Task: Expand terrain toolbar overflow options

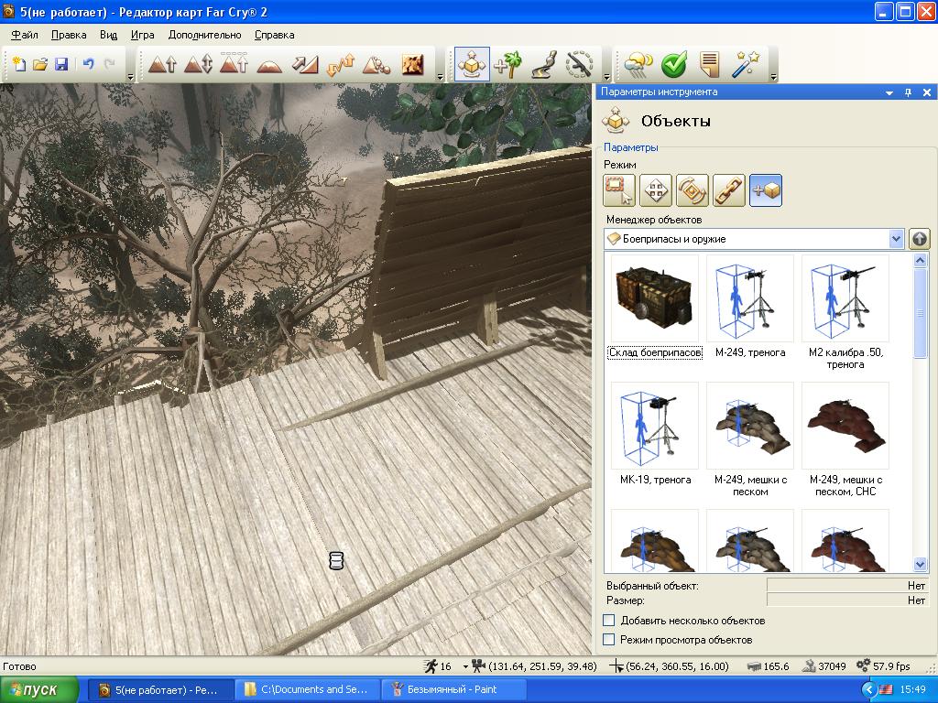Action: pos(441,77)
